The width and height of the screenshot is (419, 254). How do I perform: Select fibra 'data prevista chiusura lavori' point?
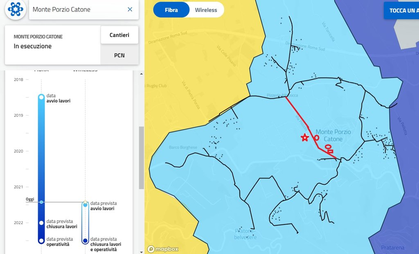coord(41,223)
